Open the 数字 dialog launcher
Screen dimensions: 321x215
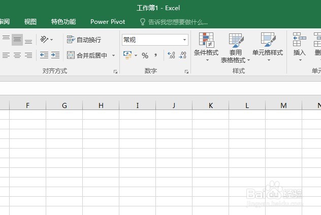pos(186,71)
